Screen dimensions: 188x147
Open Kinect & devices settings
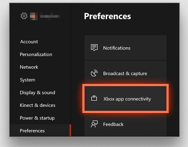coord(38,105)
